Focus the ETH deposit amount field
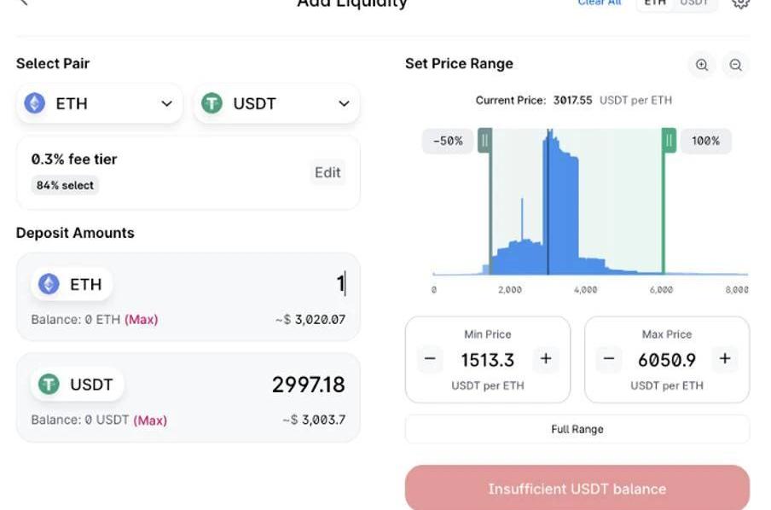 pyautogui.click(x=256, y=283)
